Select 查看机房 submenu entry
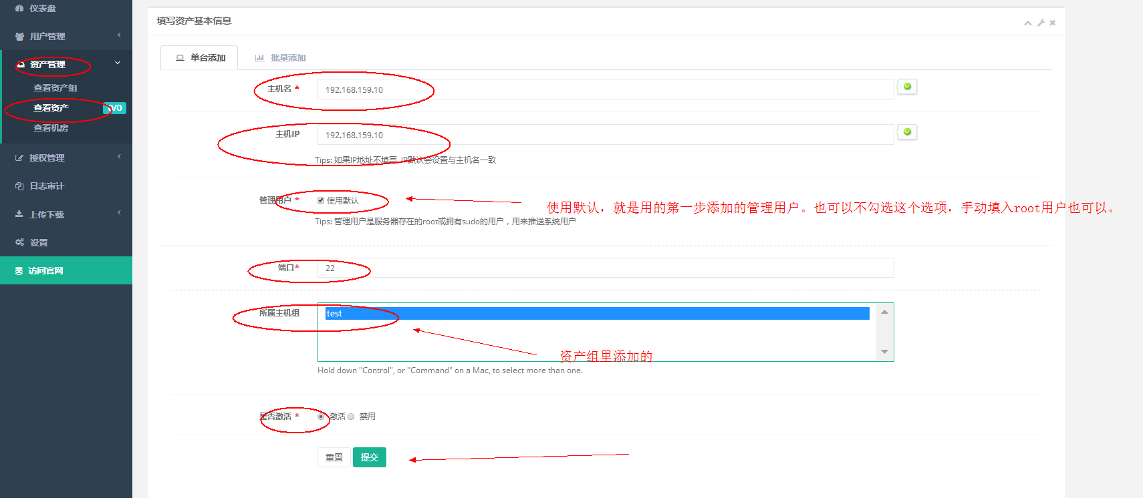The width and height of the screenshot is (1143, 498). point(51,128)
